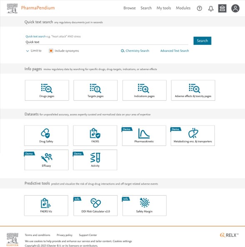The width and height of the screenshot is (245, 247).
Task: Open the Indications pages icon
Action: (x=143, y=89)
